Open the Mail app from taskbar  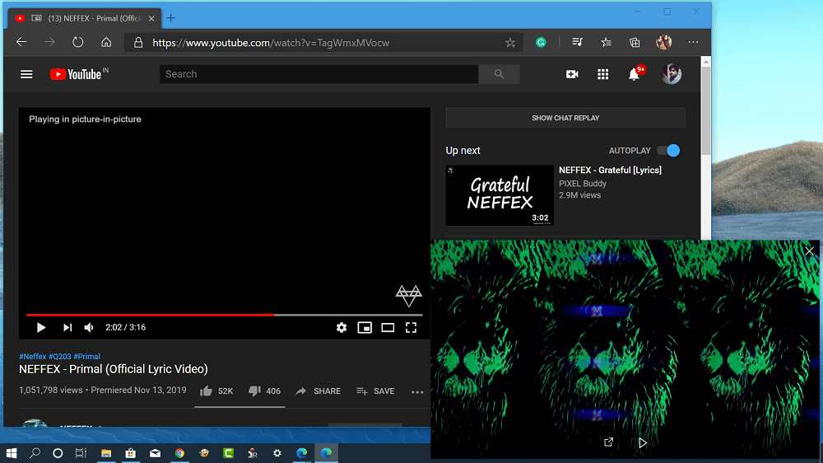point(155,453)
